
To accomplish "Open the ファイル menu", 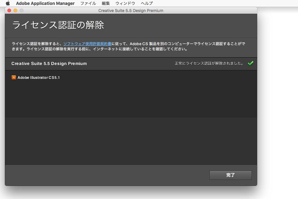I will click(x=88, y=3).
